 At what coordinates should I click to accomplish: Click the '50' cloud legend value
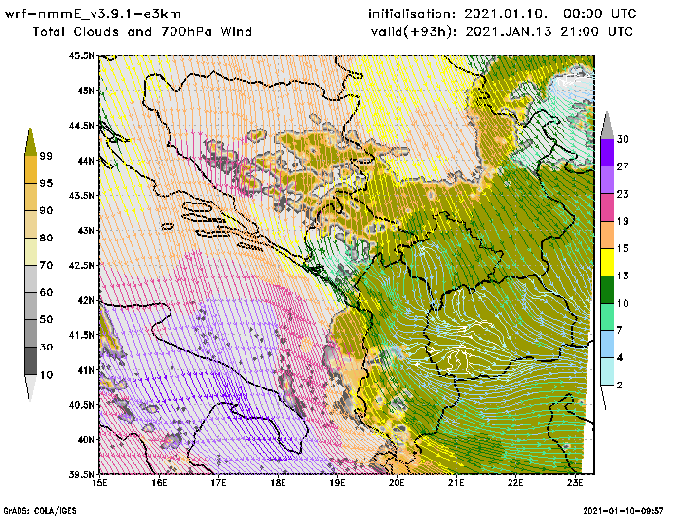(46, 320)
